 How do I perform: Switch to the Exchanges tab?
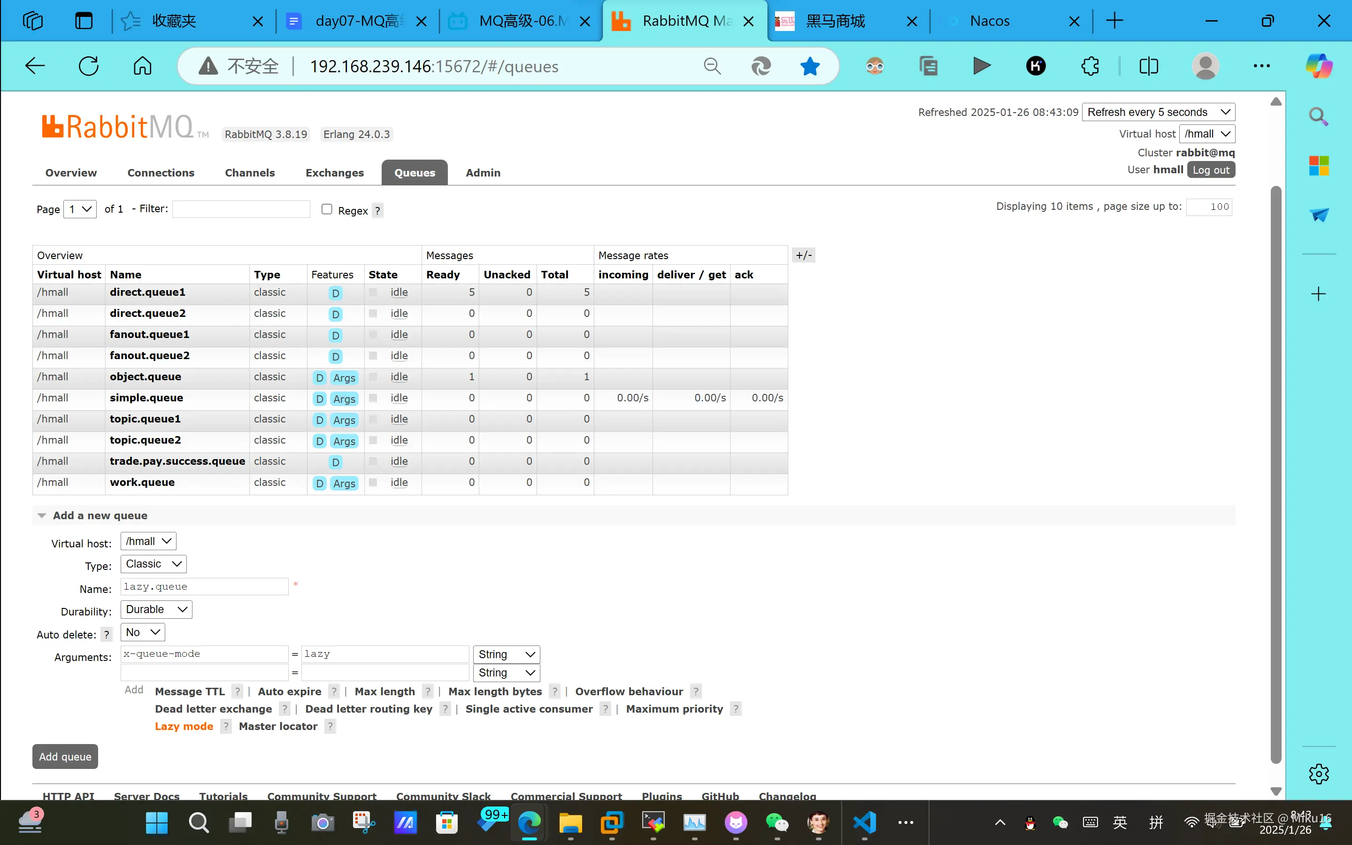[334, 173]
